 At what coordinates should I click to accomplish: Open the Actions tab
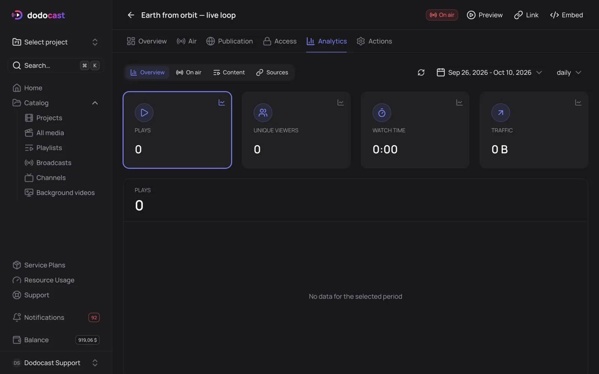[x=374, y=41]
